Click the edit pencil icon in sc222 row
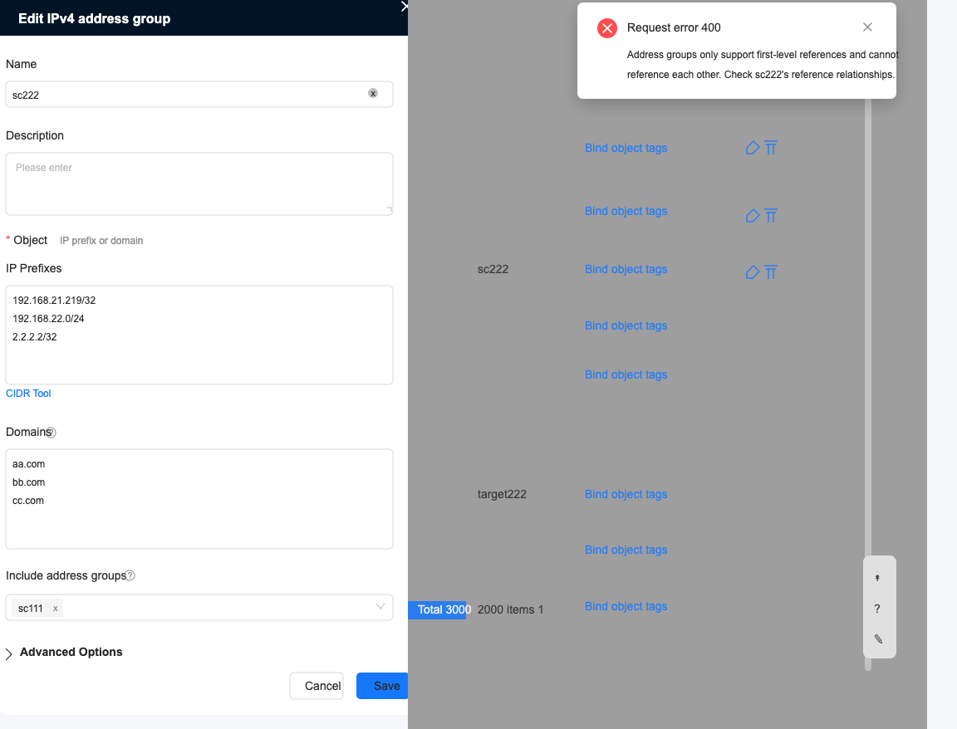Screen dimensions: 957x729 pyautogui.click(x=753, y=272)
